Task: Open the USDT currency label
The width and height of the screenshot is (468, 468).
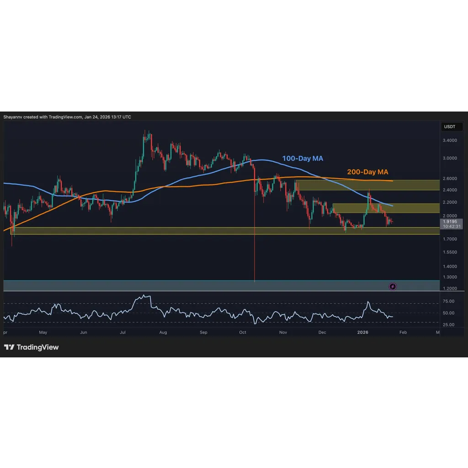Action: tap(451, 127)
